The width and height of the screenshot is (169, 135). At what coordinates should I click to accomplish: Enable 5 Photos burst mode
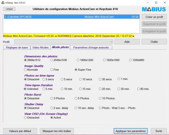[82, 98]
